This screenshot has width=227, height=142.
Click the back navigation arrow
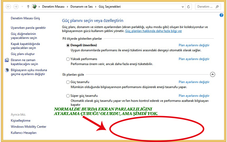pyautogui.click(x=8, y=7)
